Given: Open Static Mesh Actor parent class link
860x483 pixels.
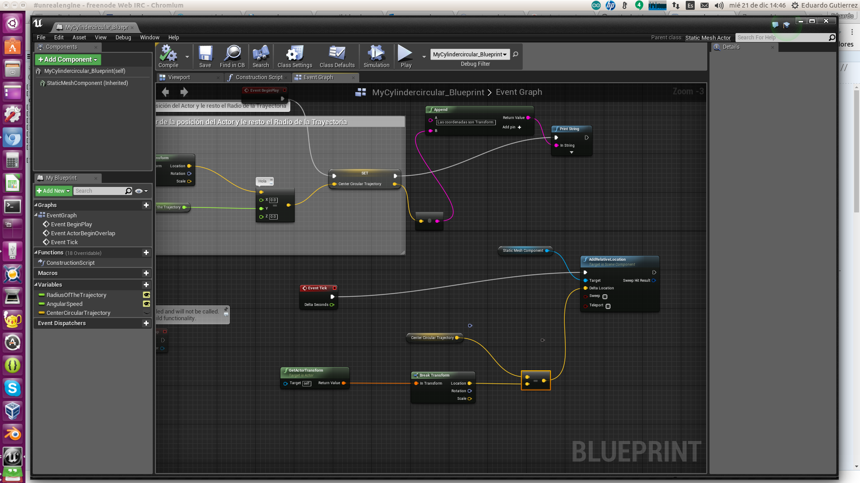Looking at the screenshot, I should pyautogui.click(x=708, y=38).
